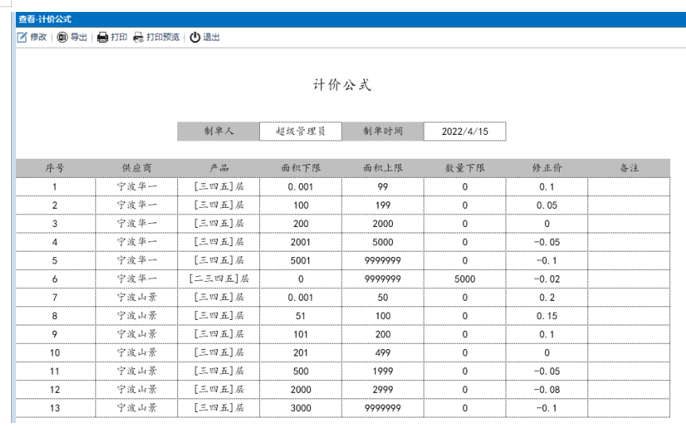This screenshot has width=686, height=427.
Task: Select the 2001 area lower limit cell
Action: pos(300,242)
